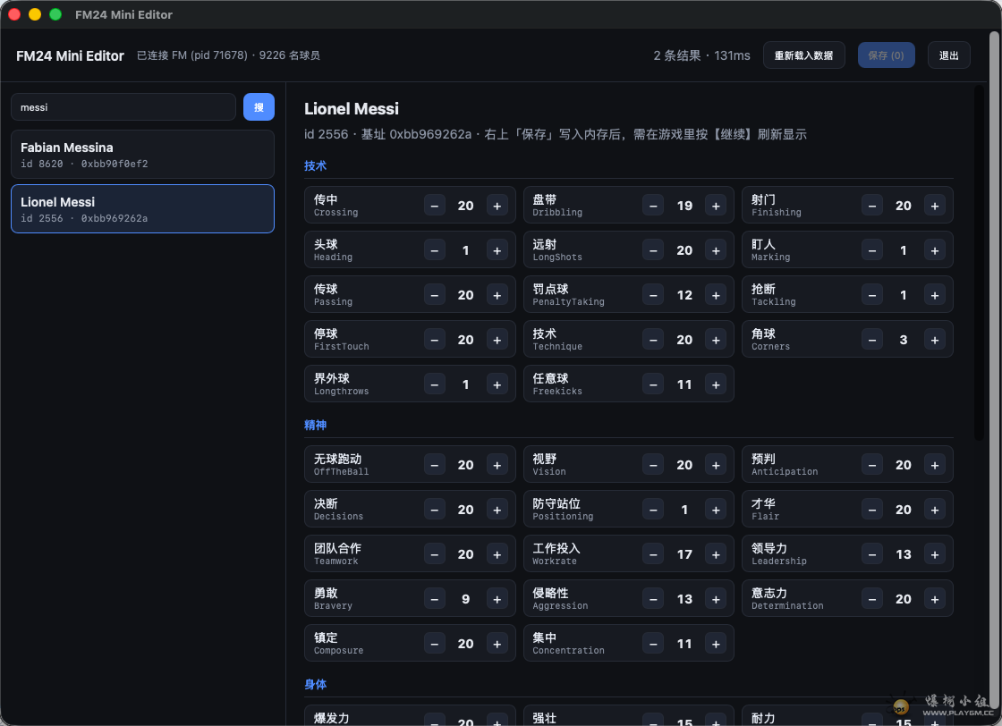Viewport: 1002px width, 726px height.
Task: Increase the Aggression (侵略性) value
Action: tap(716, 599)
